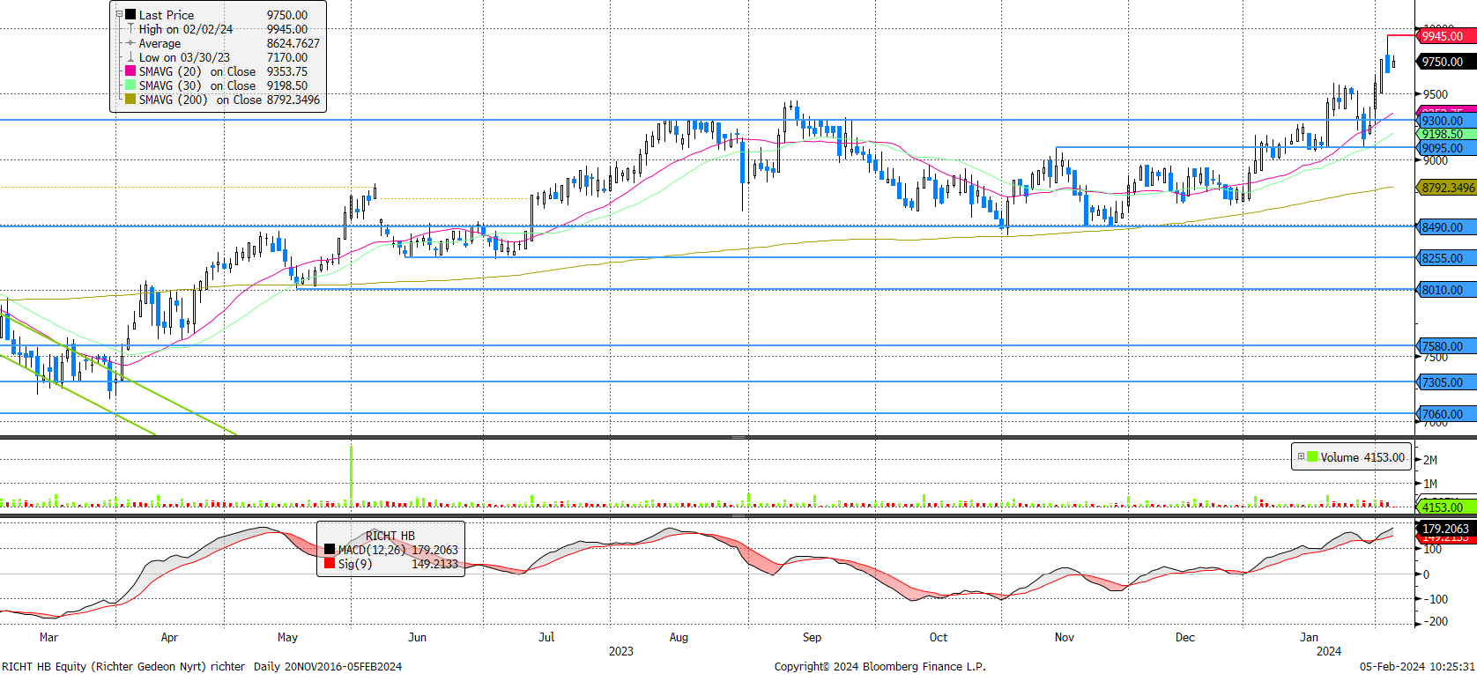Click the Average marker icon in legend
Image resolution: width=1477 pixels, height=674 pixels.
[x=130, y=43]
